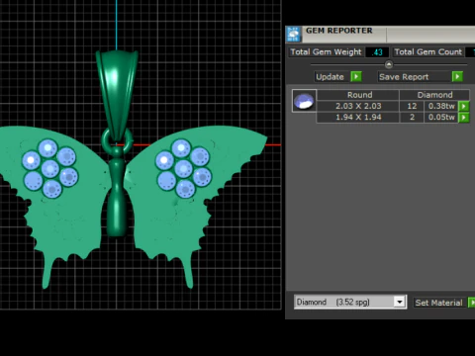Click the Total Gem Count label

[427, 52]
